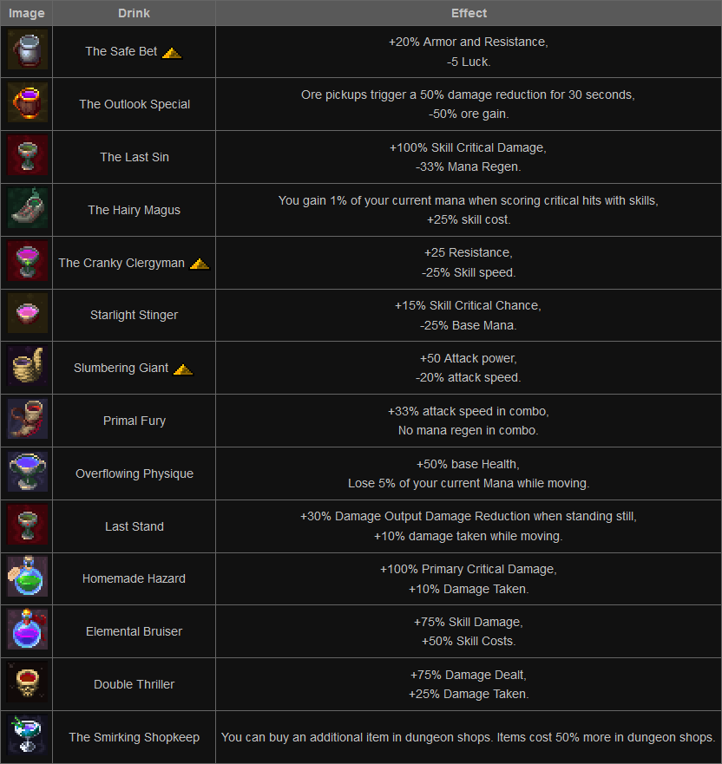
Task: Select The Hairy Magus boot icon
Action: pyautogui.click(x=28, y=210)
